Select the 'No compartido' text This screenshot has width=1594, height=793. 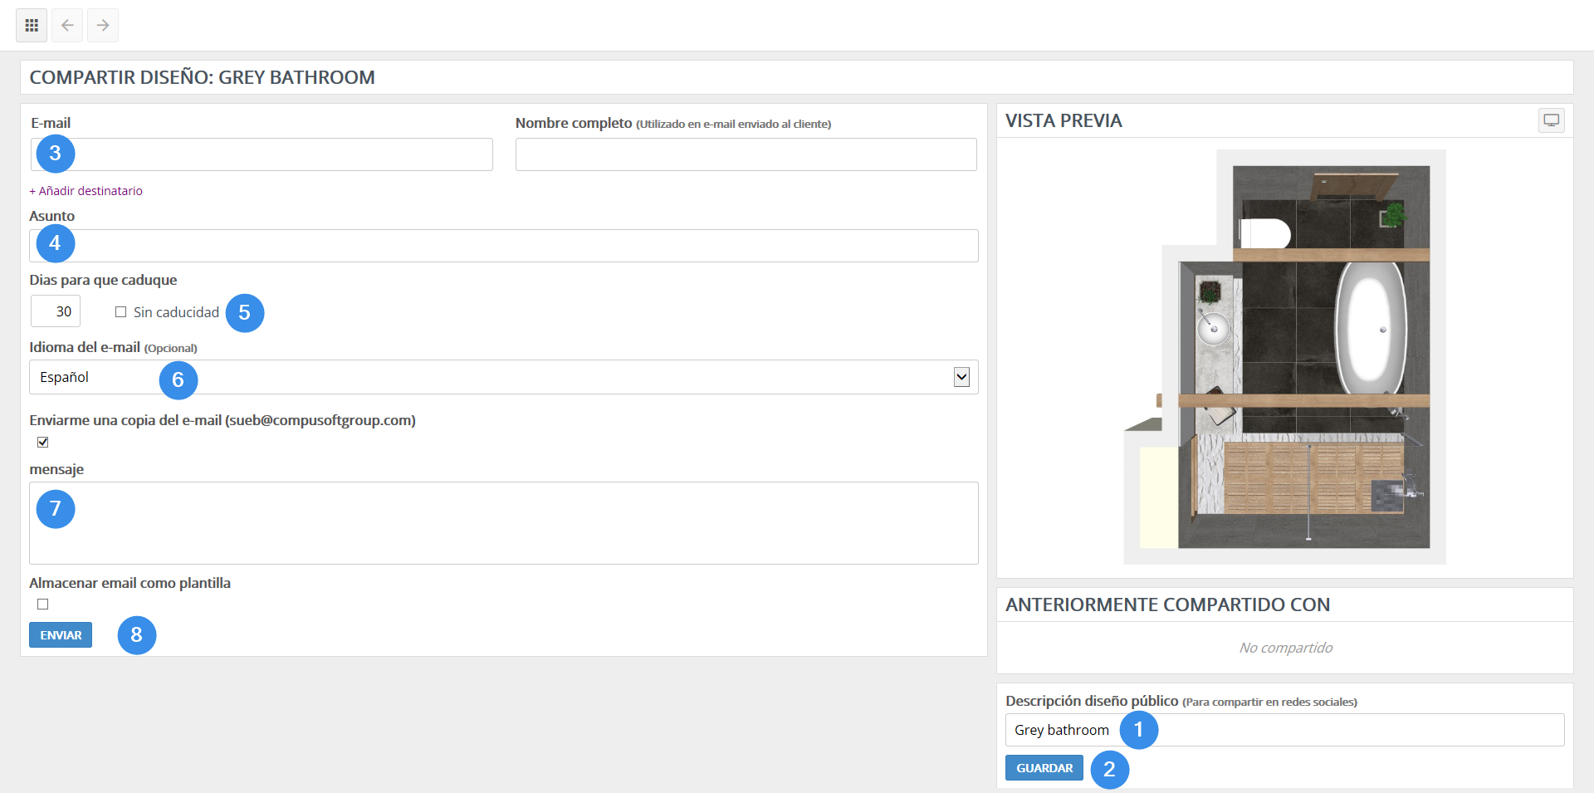[x=1285, y=648]
